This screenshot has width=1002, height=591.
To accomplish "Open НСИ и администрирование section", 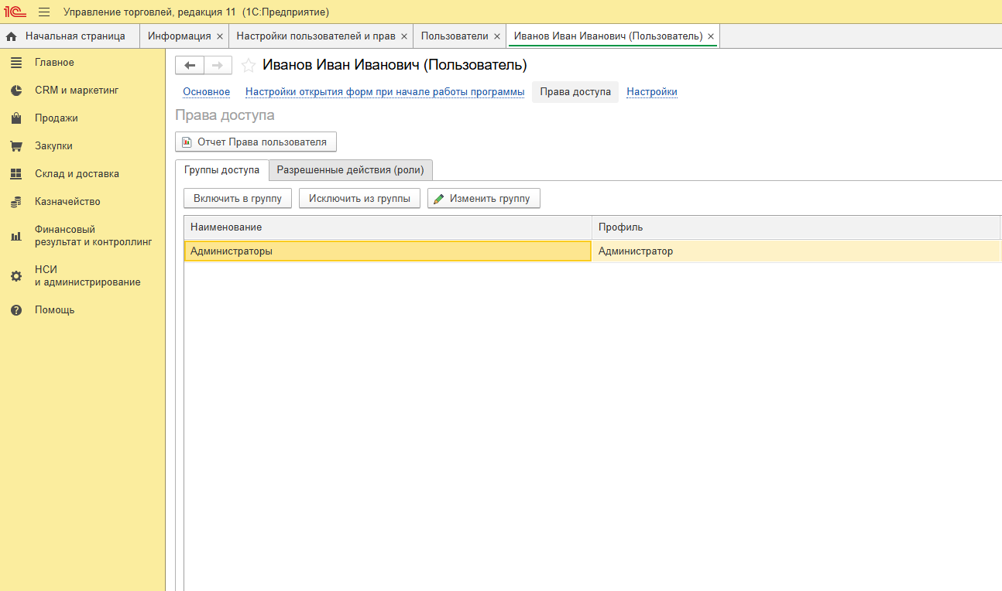I will 87,276.
